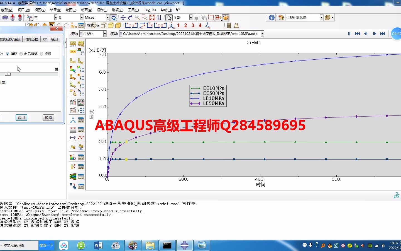This screenshot has width=401, height=251.
Task: Jump to the first animation frame
Action: 357,34
